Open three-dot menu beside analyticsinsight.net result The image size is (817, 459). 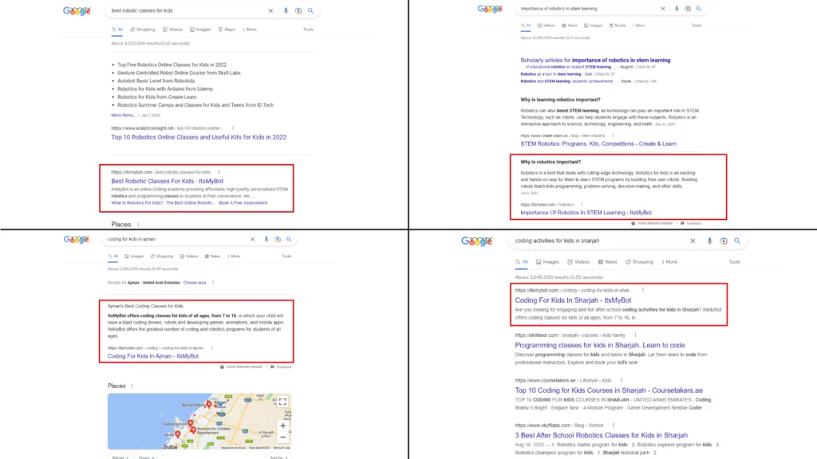pyautogui.click(x=232, y=127)
